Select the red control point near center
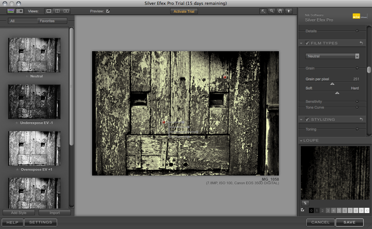 164,122
